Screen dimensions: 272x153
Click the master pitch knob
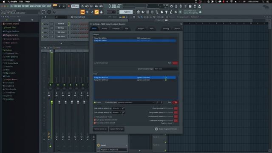(x=49, y=12)
